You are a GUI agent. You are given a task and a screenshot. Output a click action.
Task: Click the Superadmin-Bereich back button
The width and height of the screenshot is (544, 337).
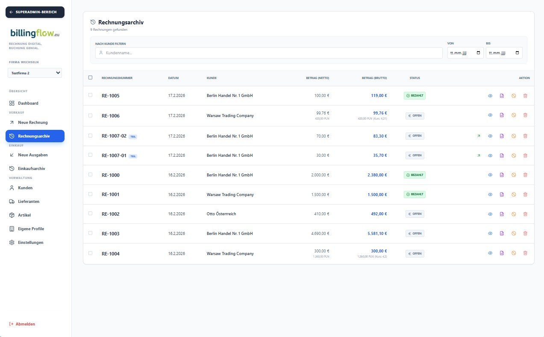[35, 12]
